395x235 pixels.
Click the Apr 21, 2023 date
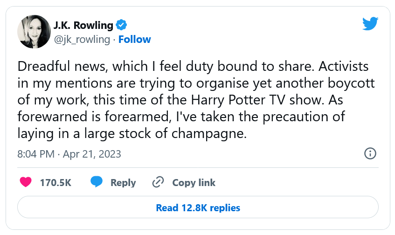coord(91,154)
